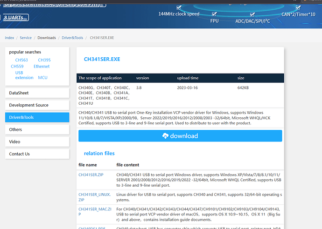Click the blue download button
The width and height of the screenshot is (322, 229).
[x=180, y=135]
